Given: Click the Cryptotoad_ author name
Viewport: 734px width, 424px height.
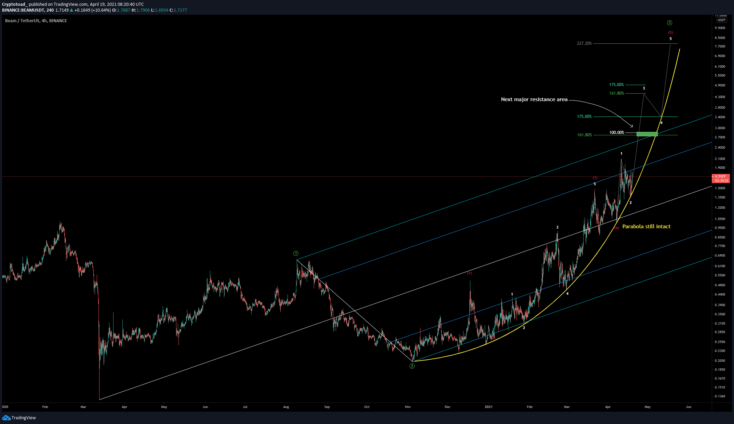Looking at the screenshot, I should (x=14, y=4).
